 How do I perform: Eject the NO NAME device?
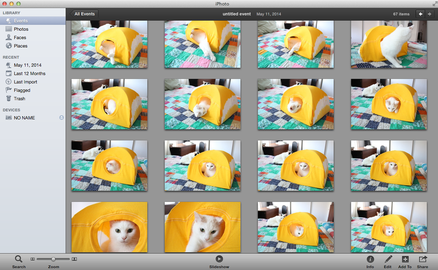coord(62,118)
